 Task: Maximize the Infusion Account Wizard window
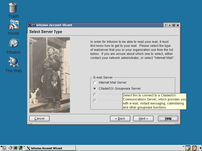[x=174, y=25]
